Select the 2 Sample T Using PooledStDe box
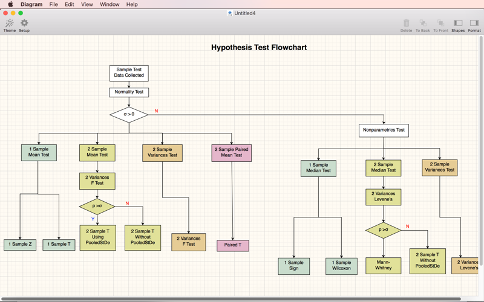The image size is (484, 302). pos(98,237)
